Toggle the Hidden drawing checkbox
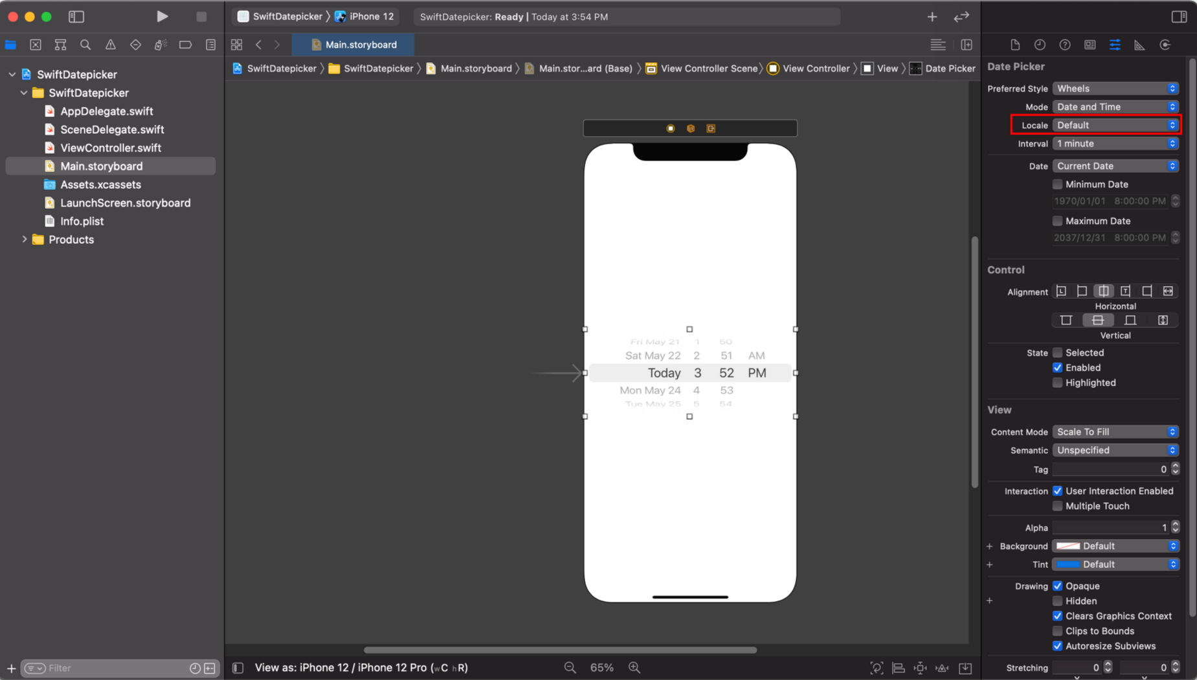Screen dimensions: 1197x680 point(1058,601)
